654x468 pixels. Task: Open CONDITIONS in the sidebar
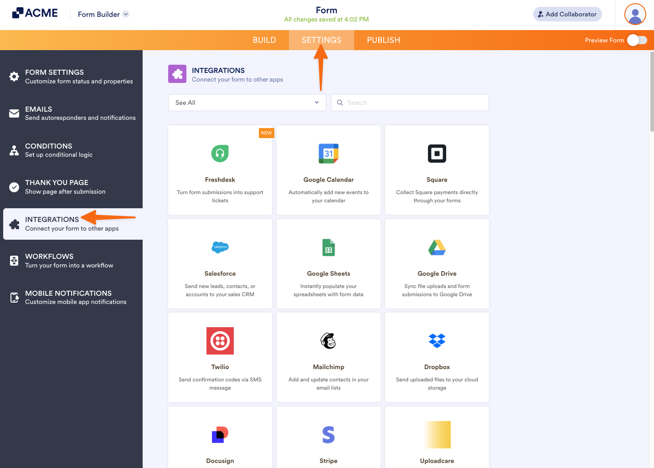coord(73,150)
